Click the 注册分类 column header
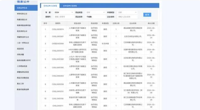Viewport: 200px width, 110px height. coord(116,23)
